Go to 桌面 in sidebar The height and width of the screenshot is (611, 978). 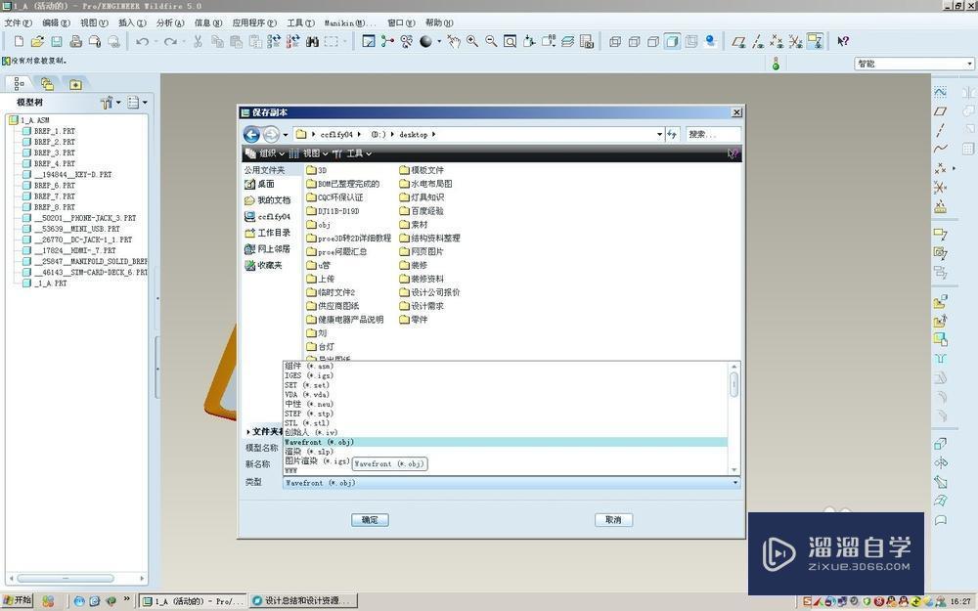[x=259, y=184]
